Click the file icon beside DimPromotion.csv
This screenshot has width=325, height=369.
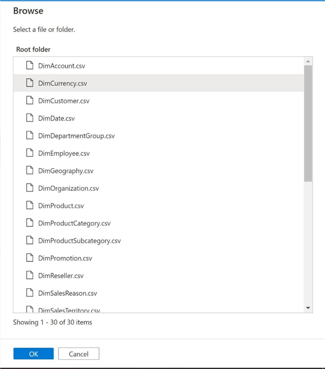pos(30,258)
